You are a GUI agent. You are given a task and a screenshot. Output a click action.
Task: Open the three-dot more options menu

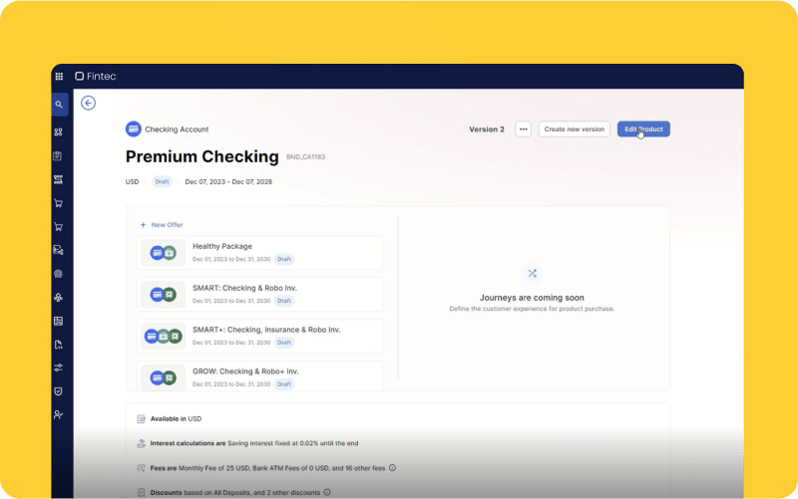pyautogui.click(x=523, y=129)
